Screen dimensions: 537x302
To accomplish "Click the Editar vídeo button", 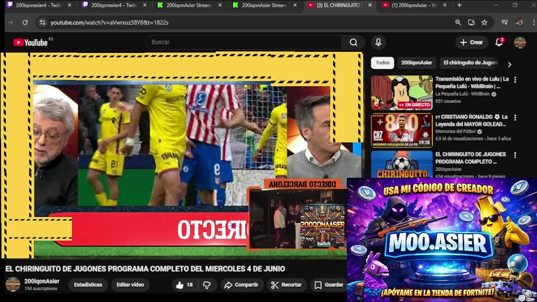I will click(x=130, y=285).
